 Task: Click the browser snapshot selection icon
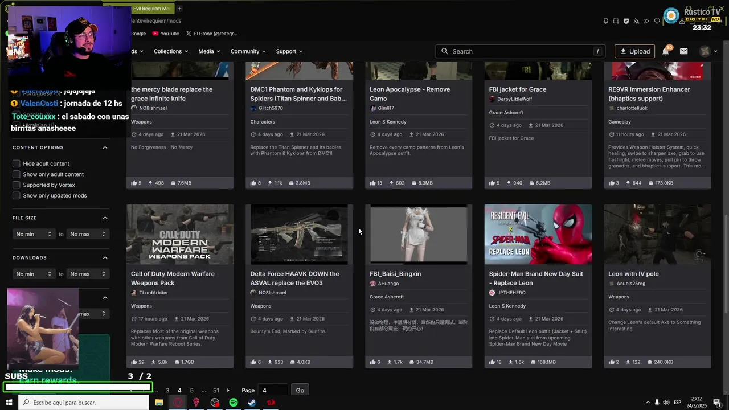coord(616,21)
